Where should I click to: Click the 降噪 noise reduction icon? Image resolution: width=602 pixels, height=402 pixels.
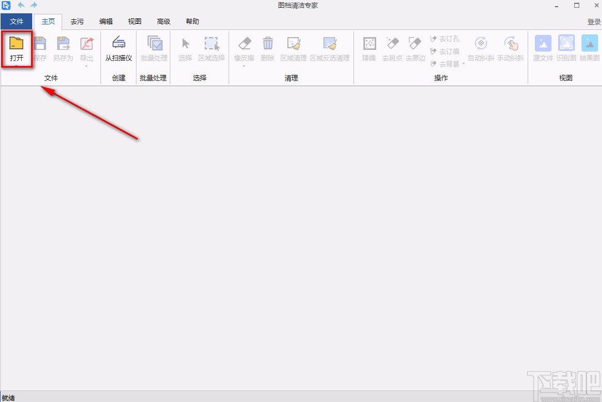pos(369,44)
